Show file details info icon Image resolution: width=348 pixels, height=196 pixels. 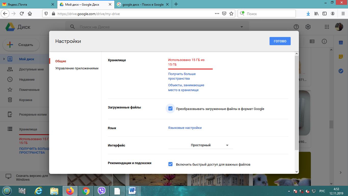[x=324, y=41]
